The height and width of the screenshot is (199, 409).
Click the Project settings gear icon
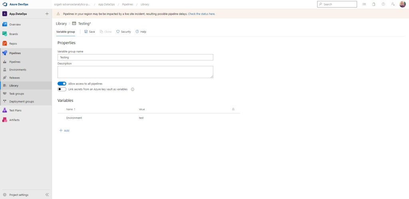point(5,195)
